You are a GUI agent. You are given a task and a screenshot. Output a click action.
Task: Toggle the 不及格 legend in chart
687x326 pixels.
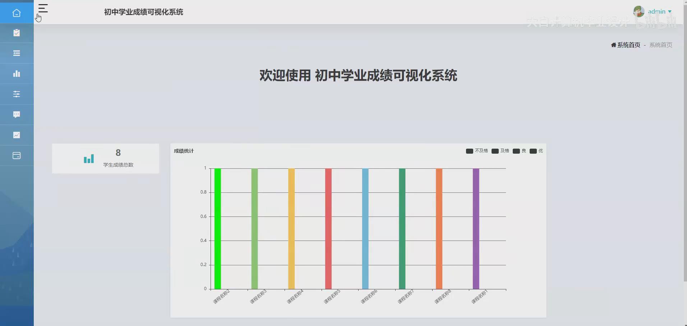point(477,151)
